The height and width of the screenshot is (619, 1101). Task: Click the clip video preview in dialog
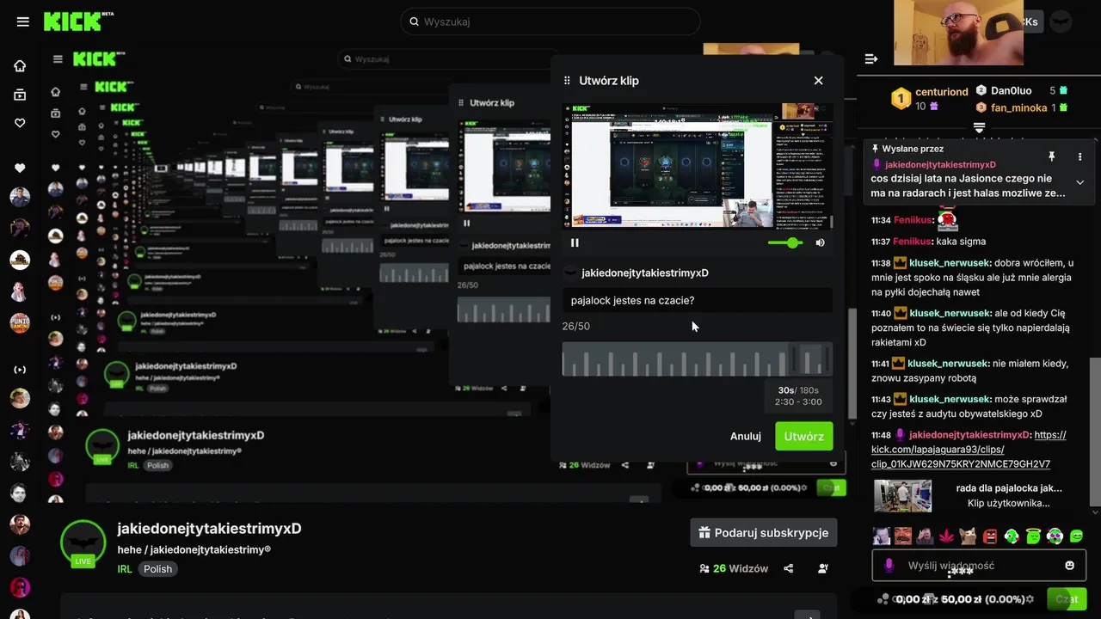point(698,166)
